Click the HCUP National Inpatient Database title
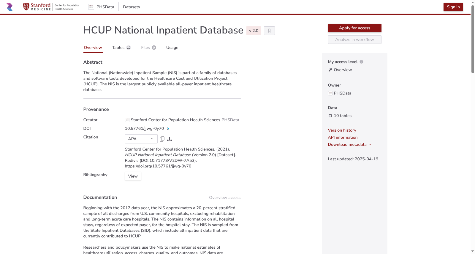This screenshot has width=475, height=254. tap(163, 30)
